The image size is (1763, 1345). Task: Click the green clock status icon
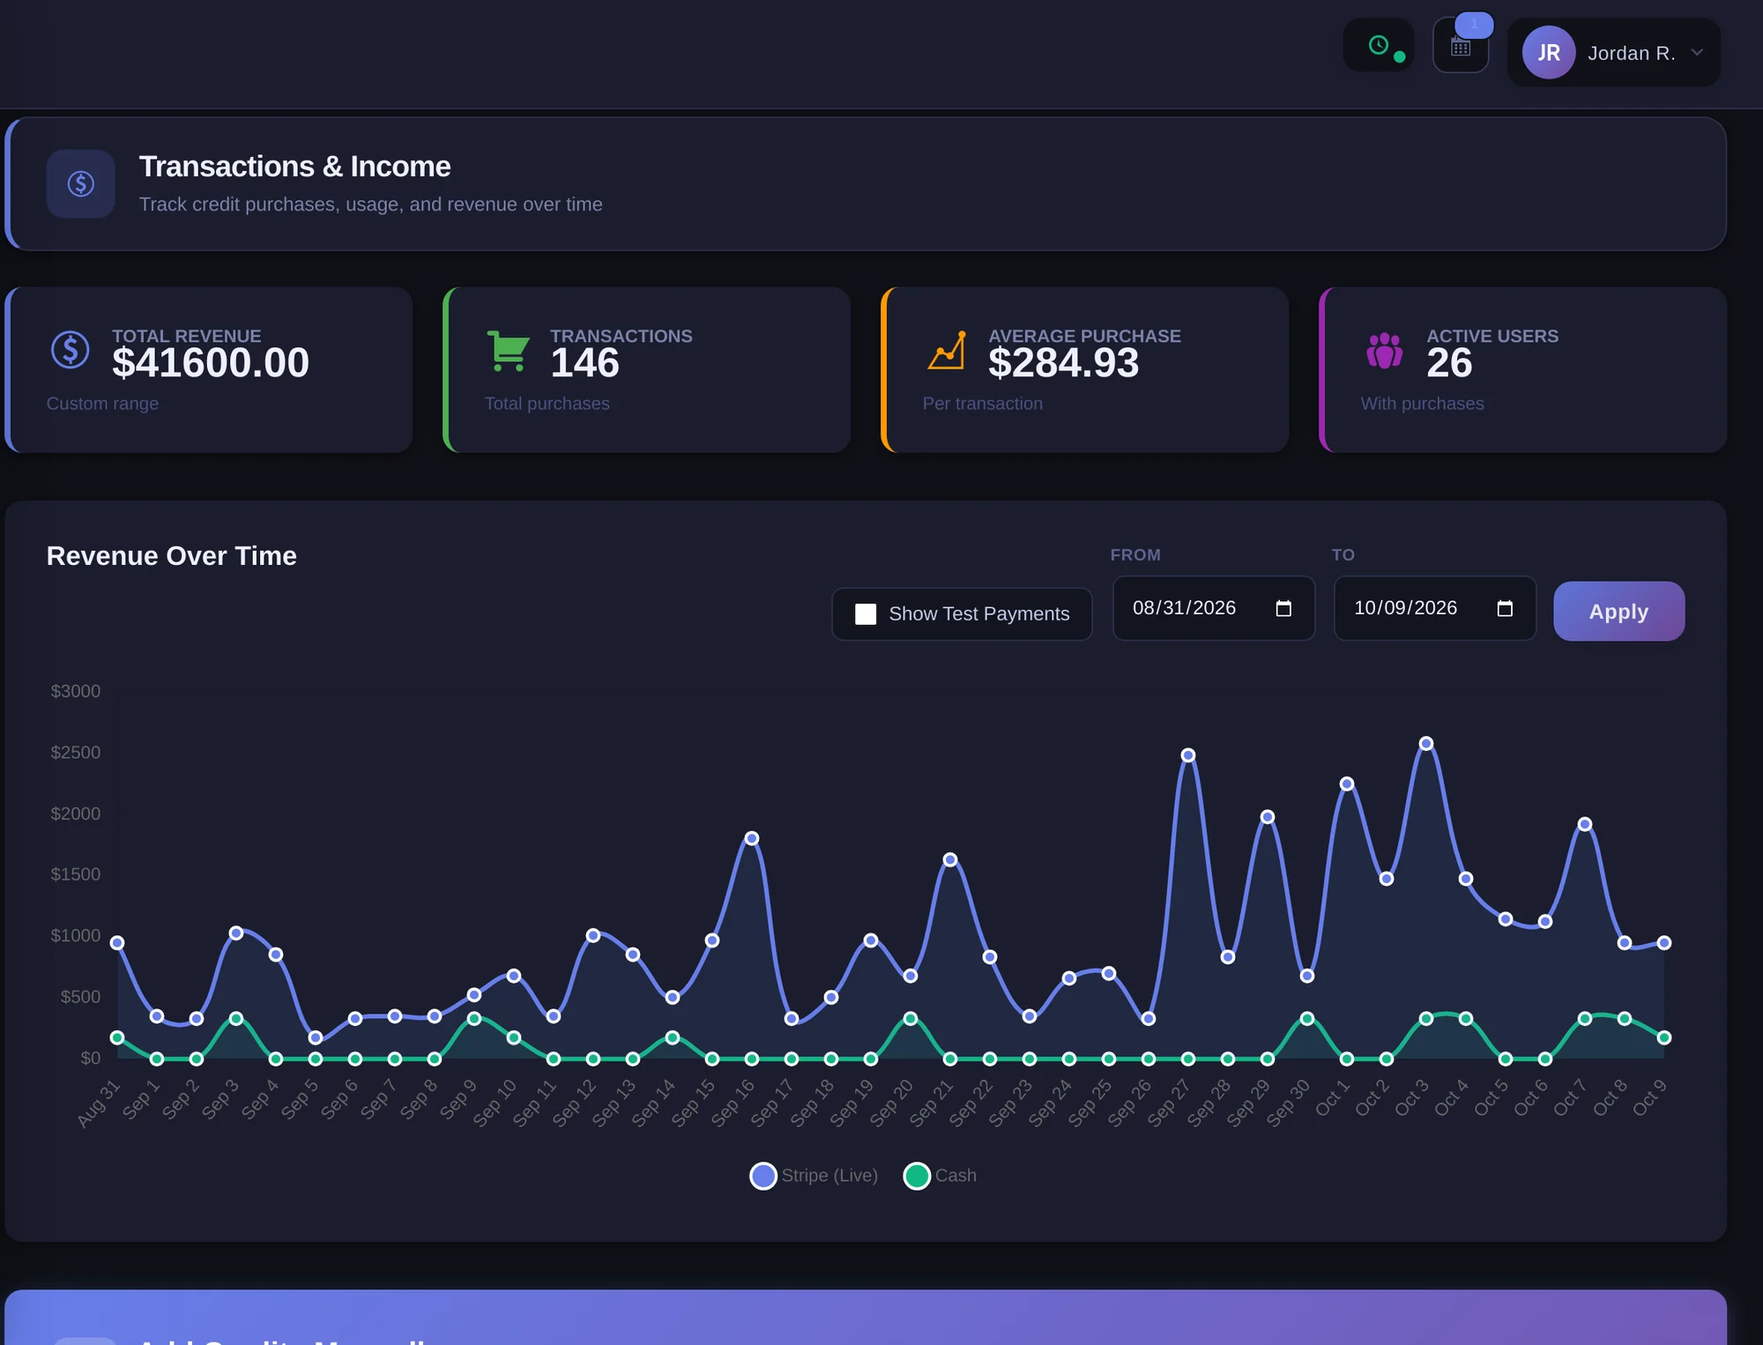[1378, 45]
